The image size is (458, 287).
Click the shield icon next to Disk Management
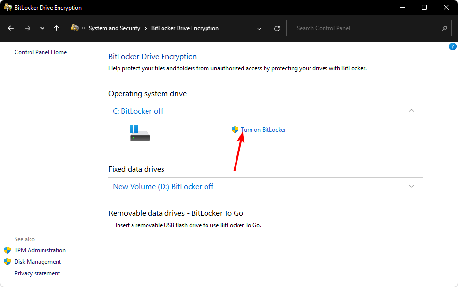pyautogui.click(x=7, y=262)
